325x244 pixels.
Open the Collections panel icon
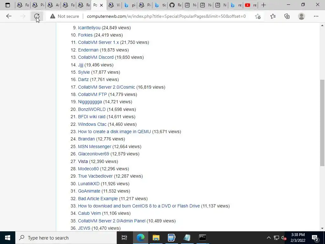[287, 16]
